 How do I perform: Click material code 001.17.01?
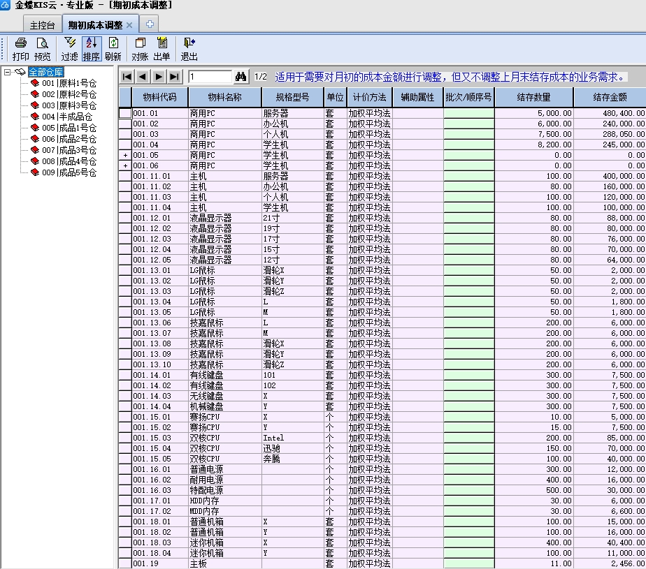pos(160,501)
